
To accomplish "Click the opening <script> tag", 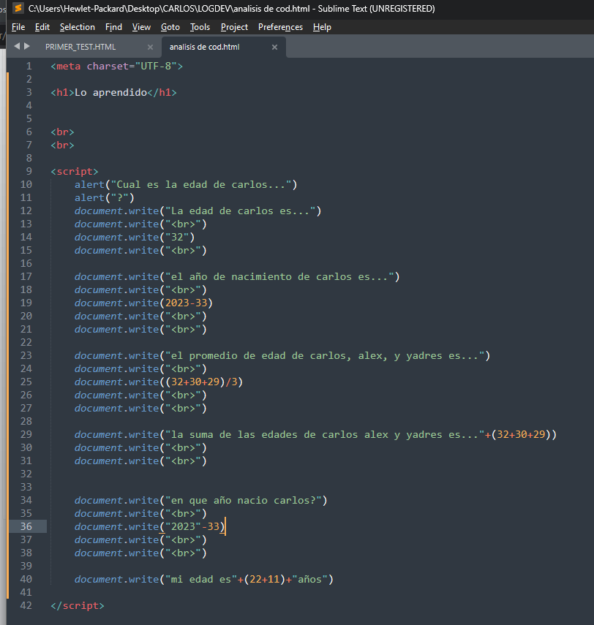I will coord(75,171).
